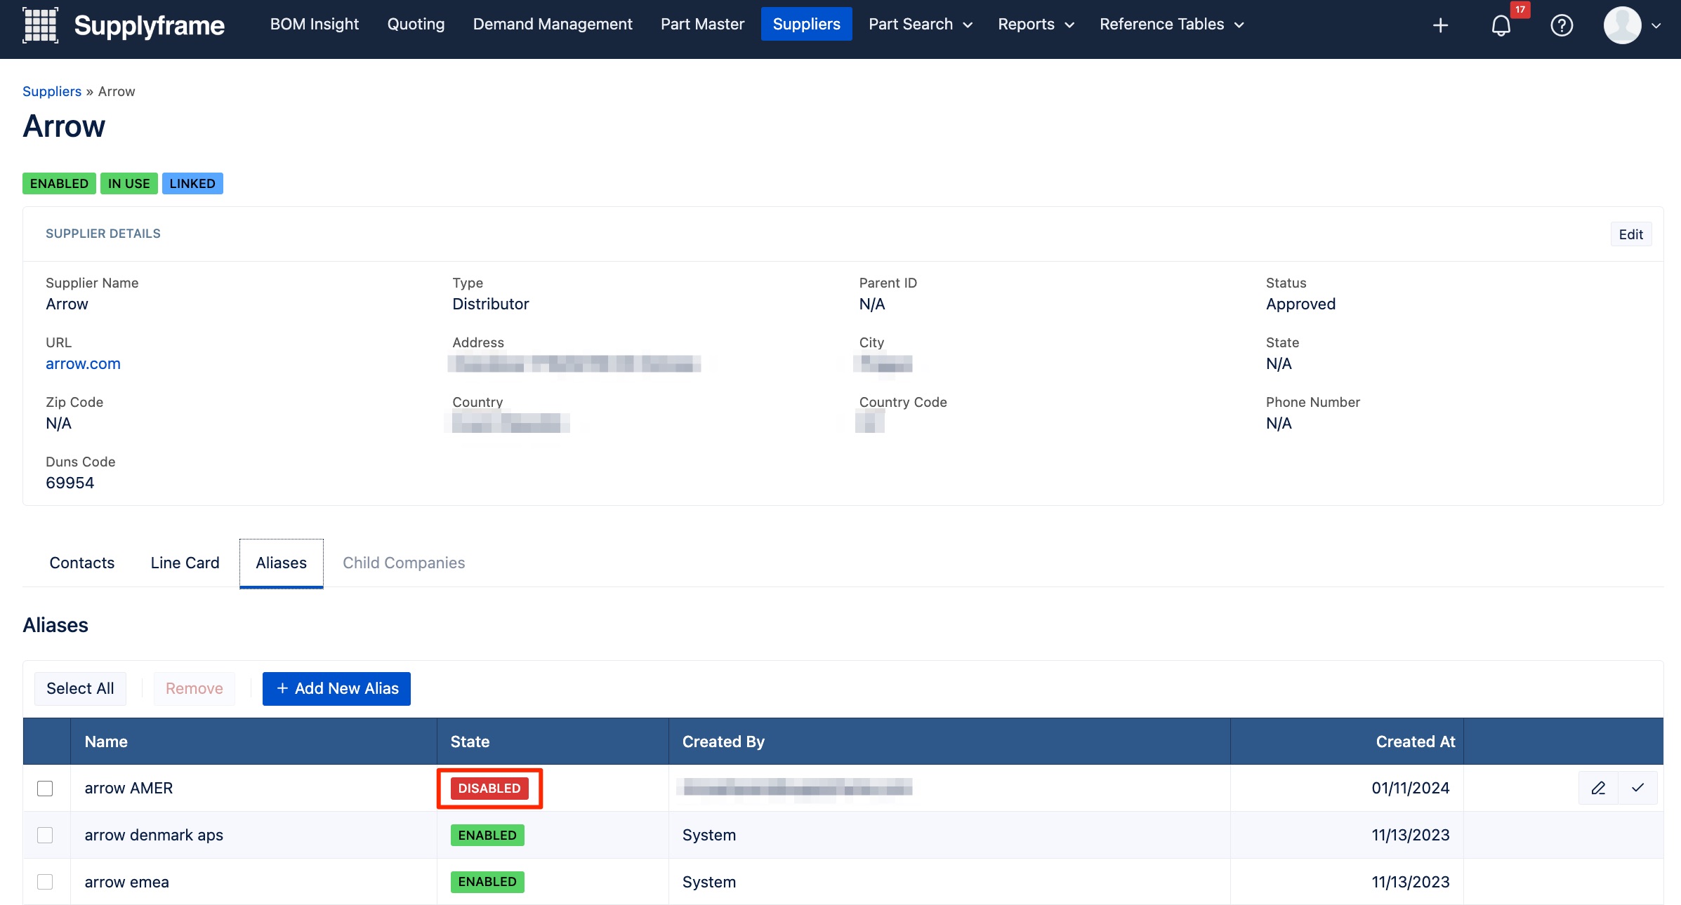1681x905 pixels.
Task: Open BOM Insight in the nav bar
Action: 314,24
